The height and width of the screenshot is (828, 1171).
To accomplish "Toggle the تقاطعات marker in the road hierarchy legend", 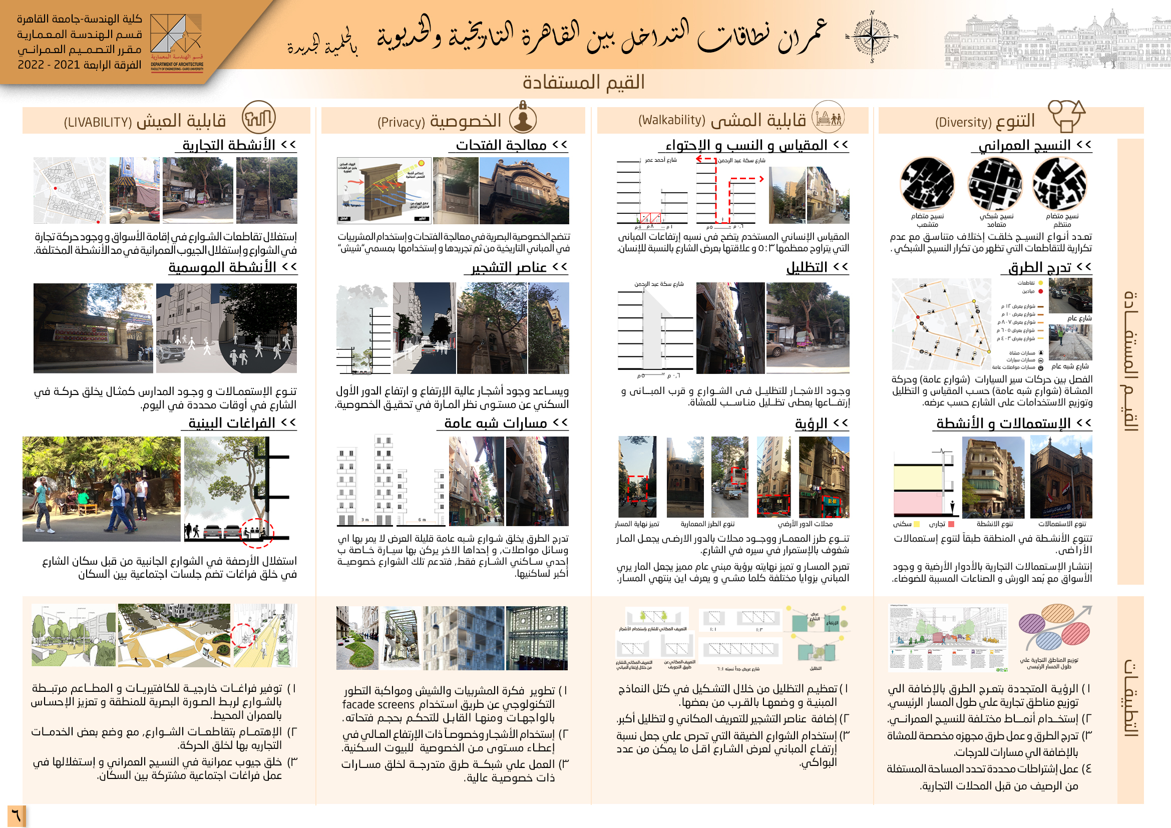I will (1041, 283).
